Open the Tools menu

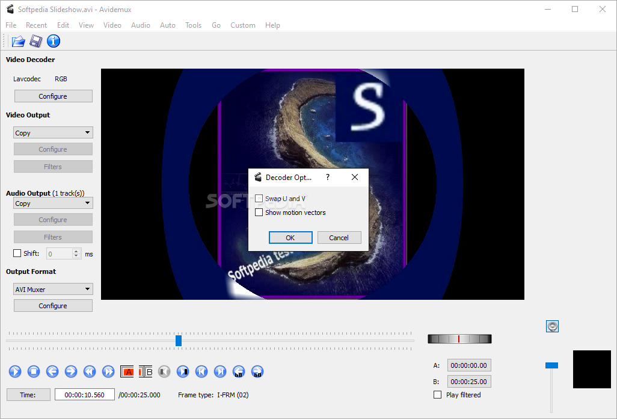193,25
